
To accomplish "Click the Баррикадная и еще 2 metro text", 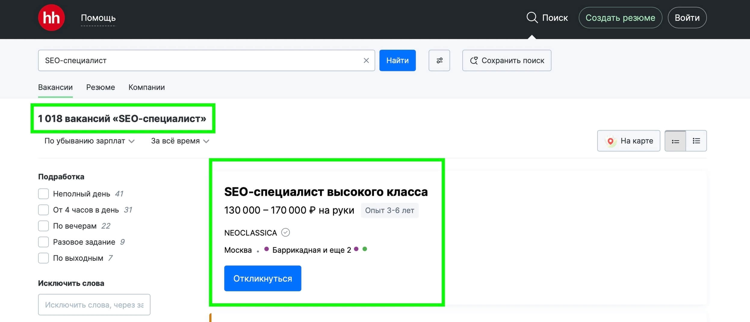I will point(312,250).
